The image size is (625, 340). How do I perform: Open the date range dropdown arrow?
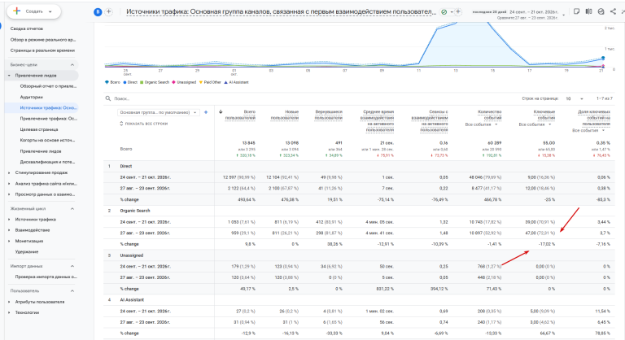564,15
